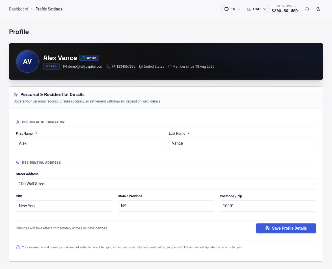Click +1 1234567890 phone number
Viewport: 332px width, 269px height.
tap(124, 67)
